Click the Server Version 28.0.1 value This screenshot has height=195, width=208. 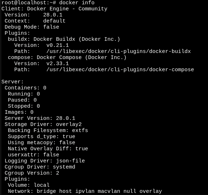[66, 118]
